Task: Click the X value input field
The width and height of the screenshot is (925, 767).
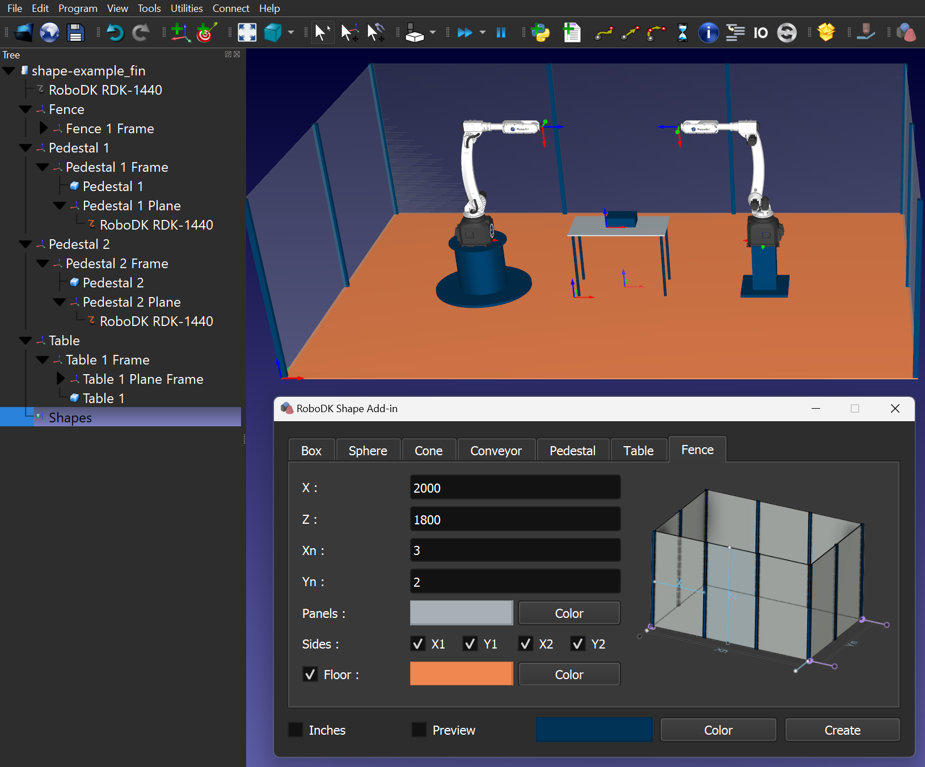Action: pyautogui.click(x=515, y=488)
